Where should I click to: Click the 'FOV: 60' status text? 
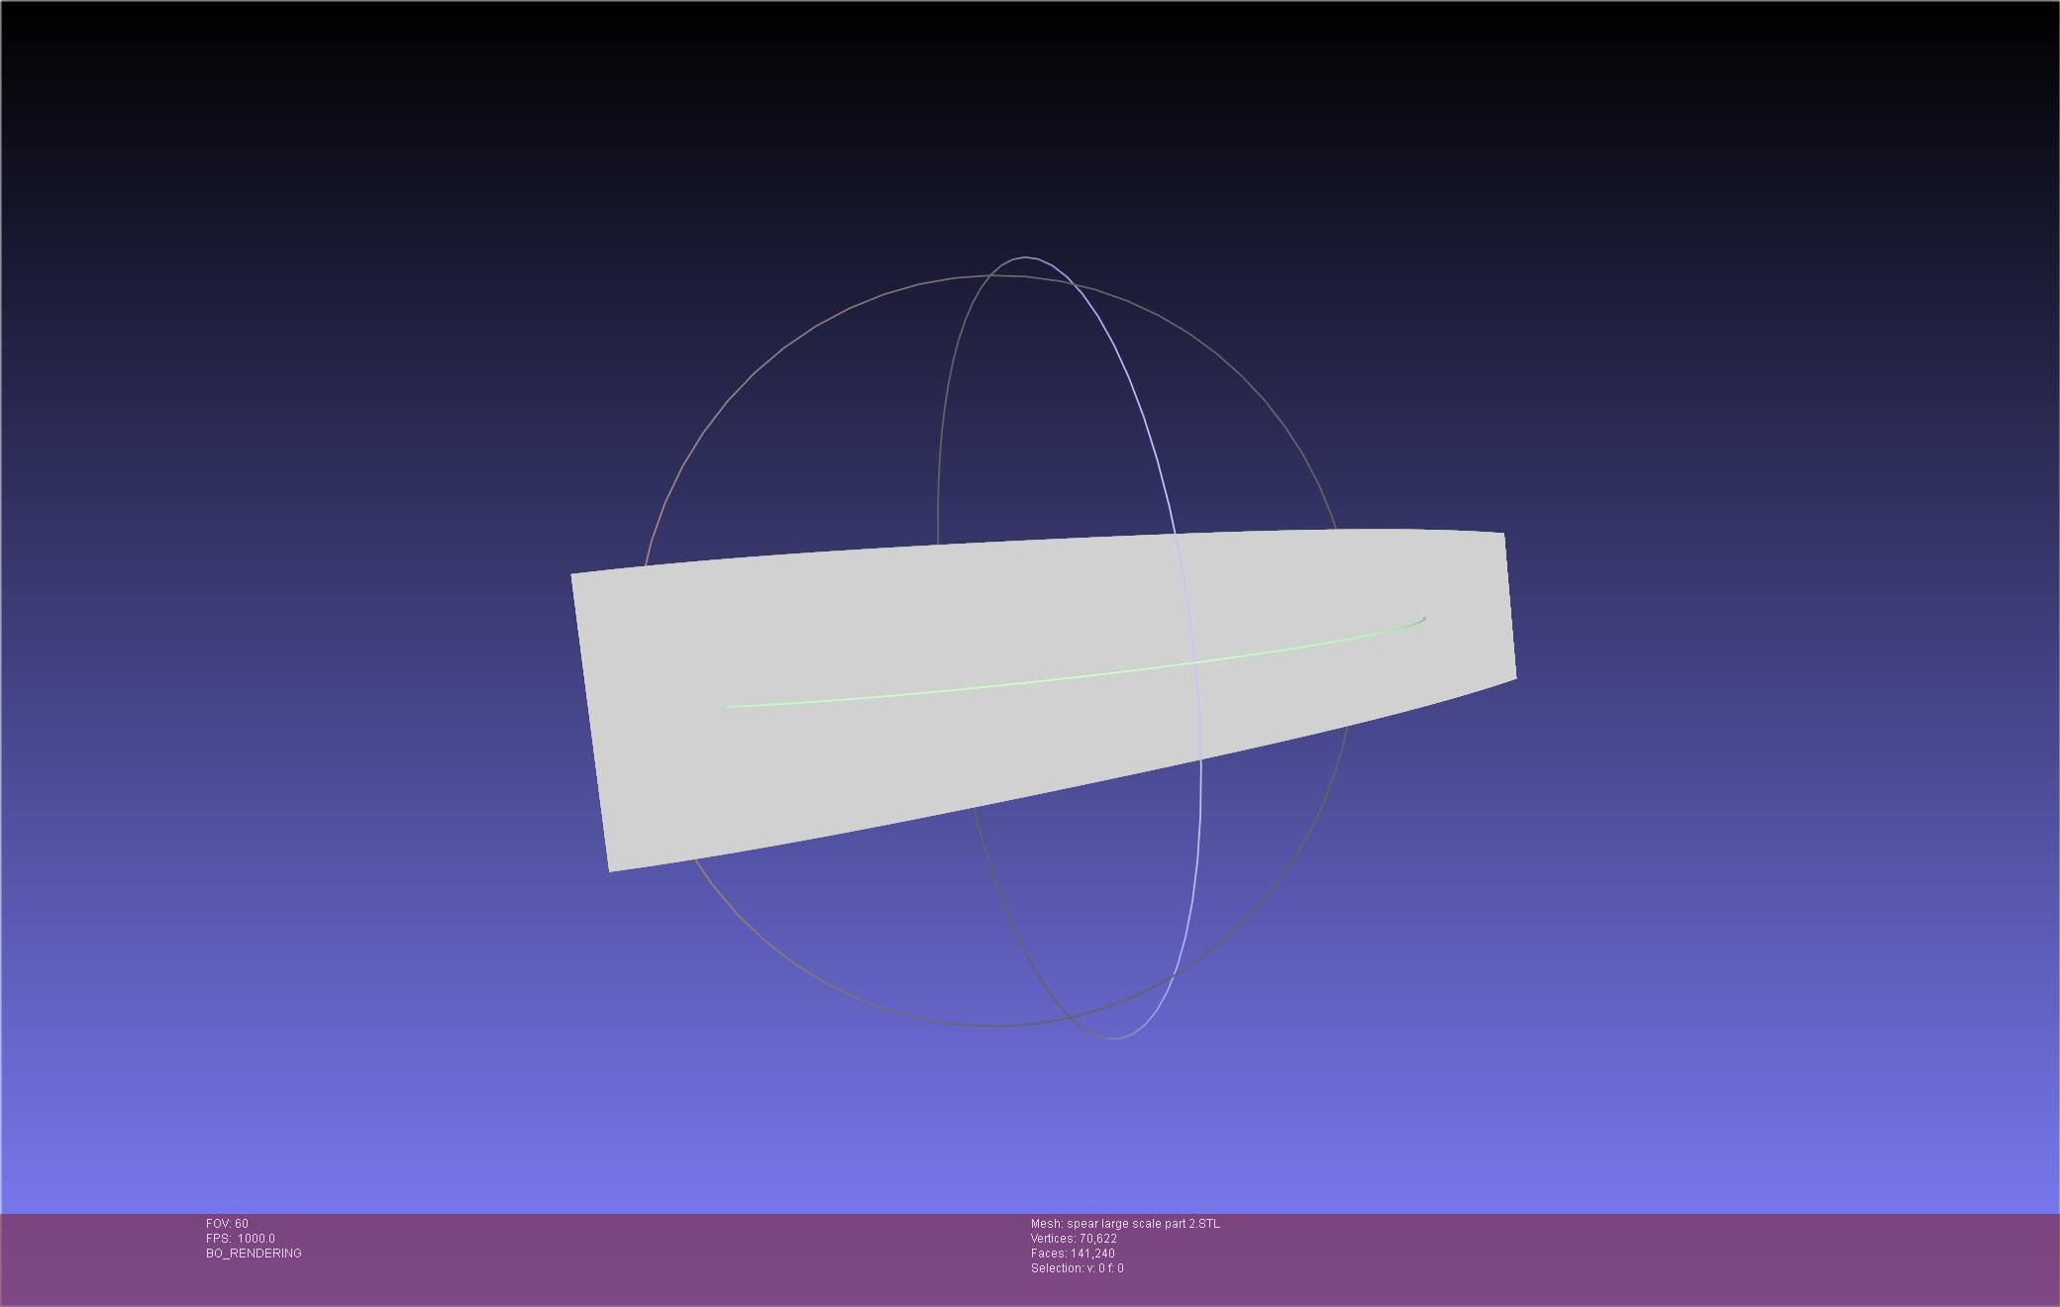tap(227, 1224)
